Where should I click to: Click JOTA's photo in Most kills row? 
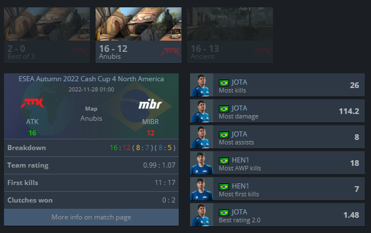[201, 85]
